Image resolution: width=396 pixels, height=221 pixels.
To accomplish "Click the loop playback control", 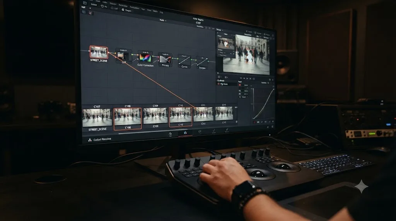I will pyautogui.click(x=254, y=79).
